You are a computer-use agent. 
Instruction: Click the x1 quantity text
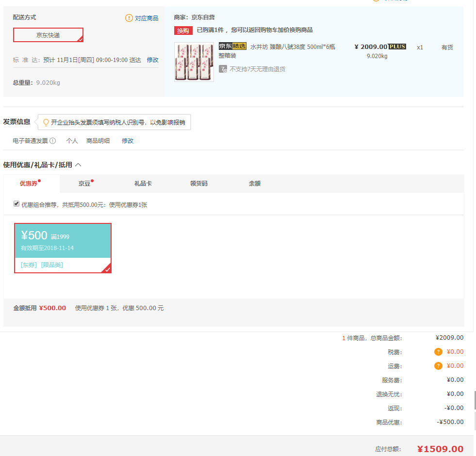coord(420,47)
